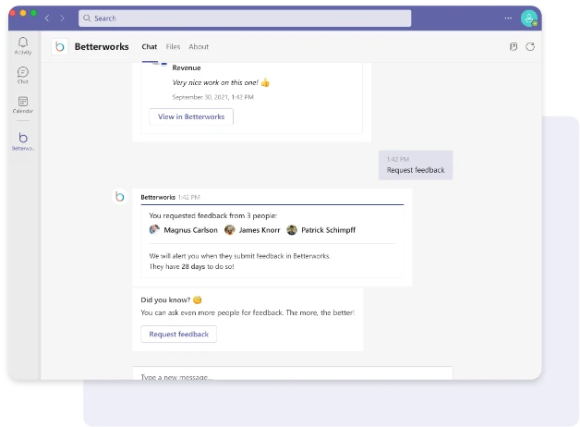Focus the Type a new message box
580x427 pixels.
coord(292,375)
